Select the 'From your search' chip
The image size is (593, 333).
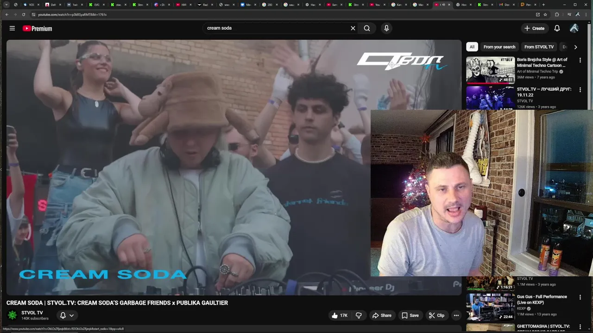[499, 47]
